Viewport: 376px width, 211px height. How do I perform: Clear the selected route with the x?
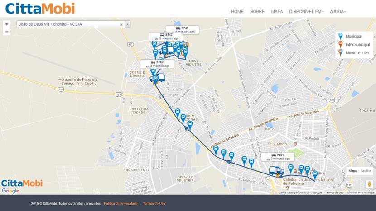(121, 24)
